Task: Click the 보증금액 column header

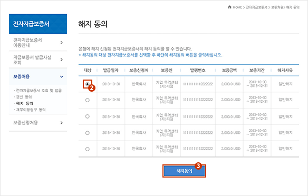Action: coord(229,70)
